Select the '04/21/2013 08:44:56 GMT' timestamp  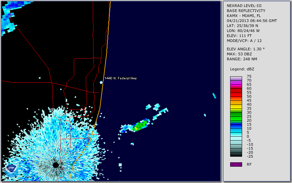pyautogui.click(x=252, y=21)
